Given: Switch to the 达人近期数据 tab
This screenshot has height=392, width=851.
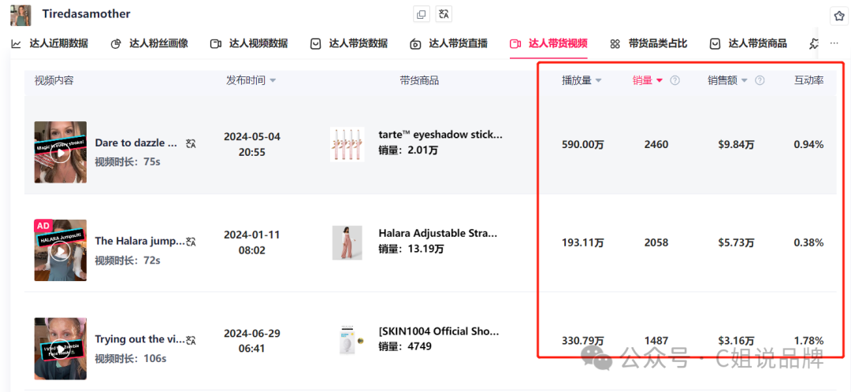Looking at the screenshot, I should [50, 44].
